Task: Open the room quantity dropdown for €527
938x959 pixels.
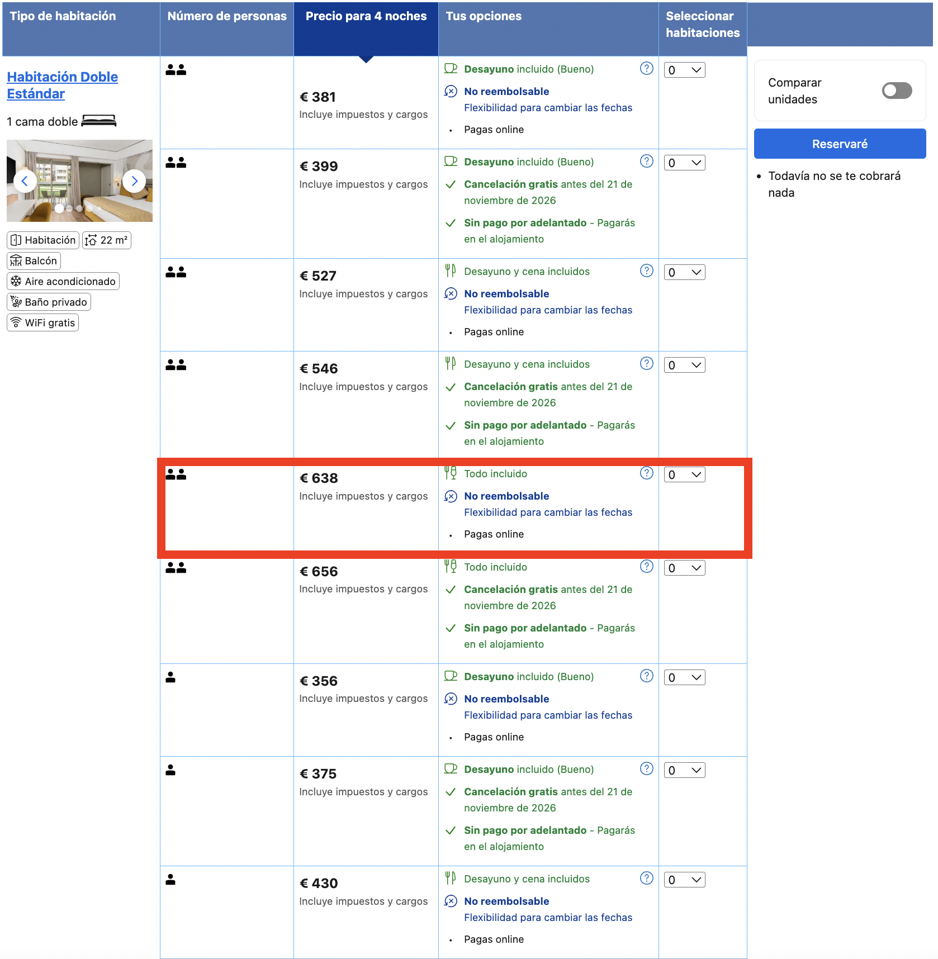Action: click(x=684, y=273)
